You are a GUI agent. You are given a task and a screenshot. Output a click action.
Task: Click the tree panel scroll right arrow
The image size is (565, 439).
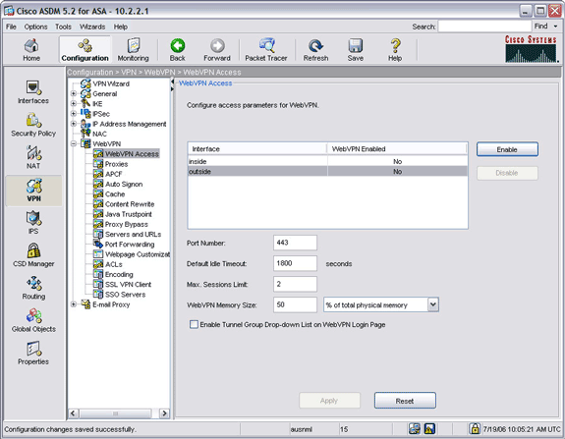164,413
